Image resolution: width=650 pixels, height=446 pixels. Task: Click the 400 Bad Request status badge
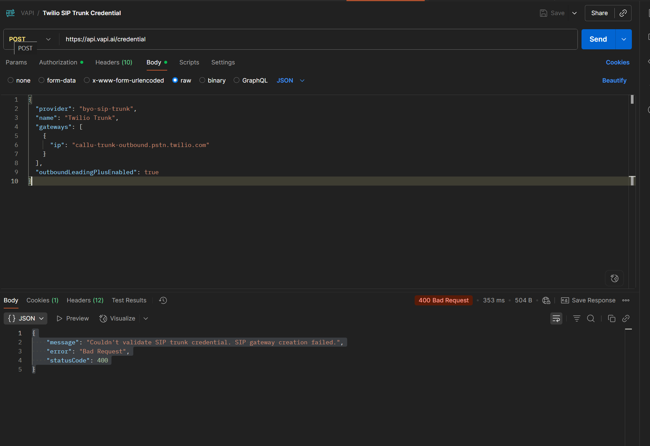pos(444,300)
